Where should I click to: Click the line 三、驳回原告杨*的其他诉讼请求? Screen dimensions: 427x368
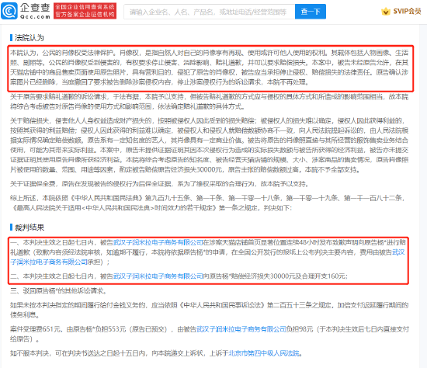coord(58,291)
